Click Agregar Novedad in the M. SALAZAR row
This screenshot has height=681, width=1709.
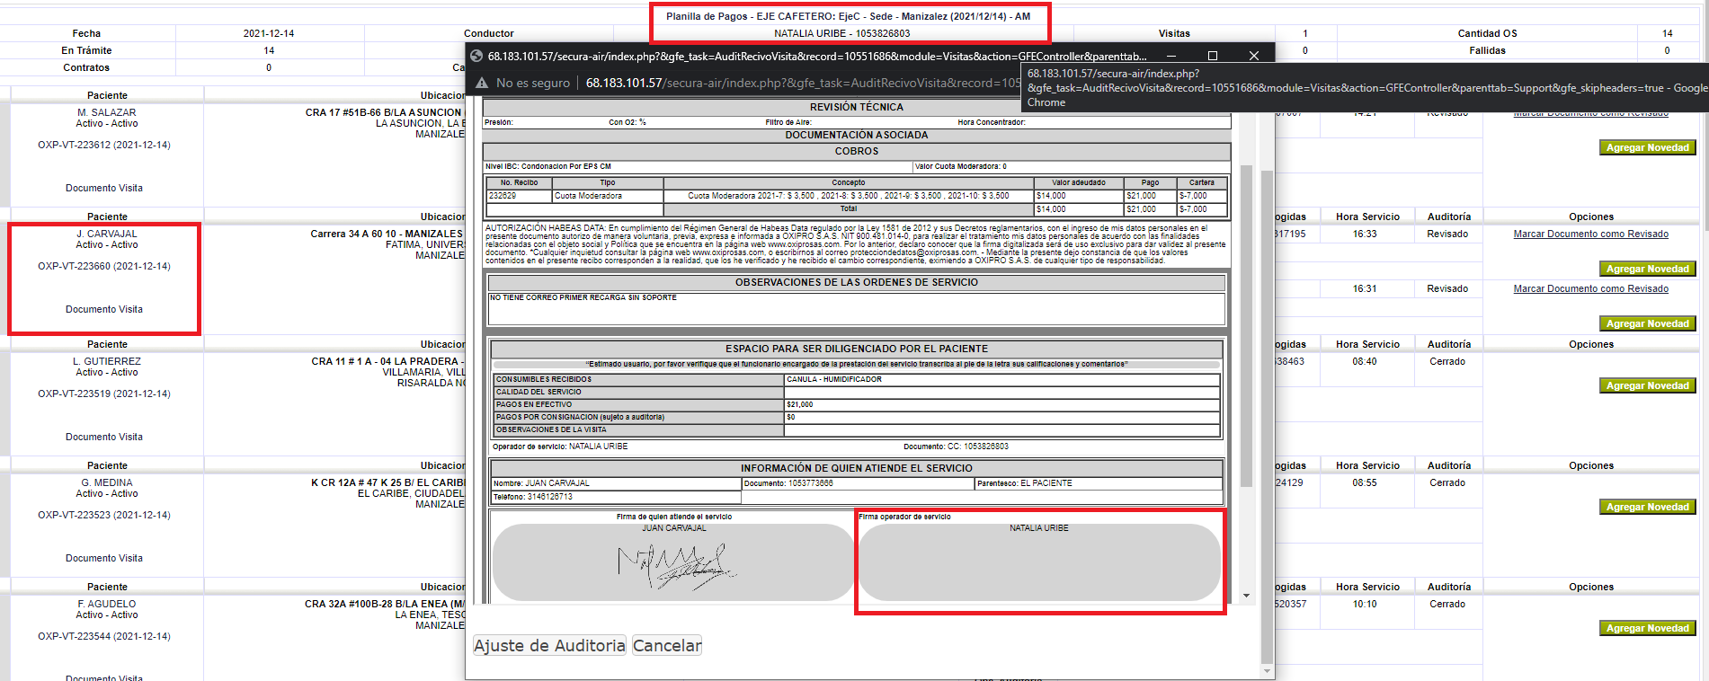click(x=1647, y=147)
